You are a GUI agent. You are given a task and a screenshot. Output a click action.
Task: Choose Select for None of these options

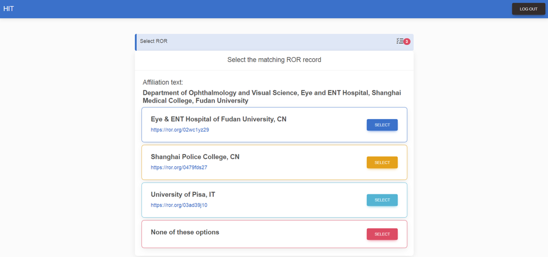pos(382,234)
